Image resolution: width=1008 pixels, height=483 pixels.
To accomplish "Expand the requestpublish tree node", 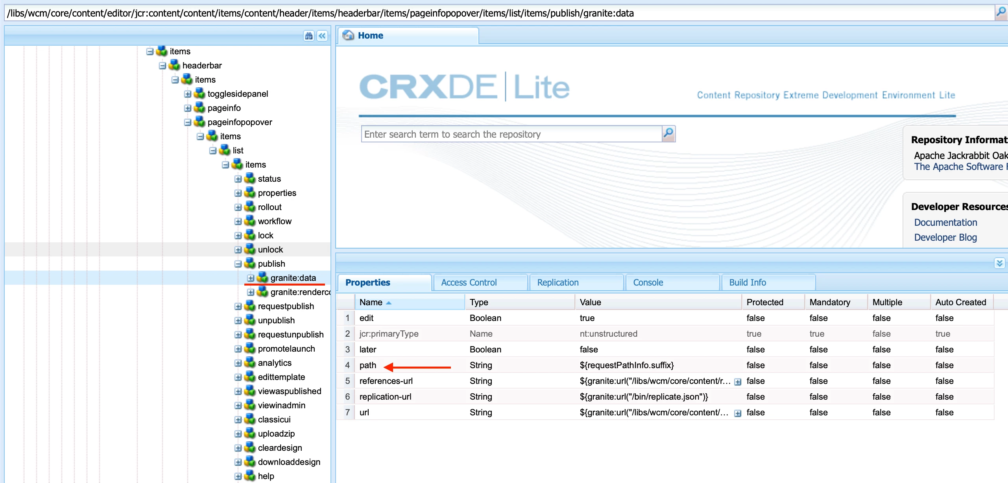I will (238, 306).
